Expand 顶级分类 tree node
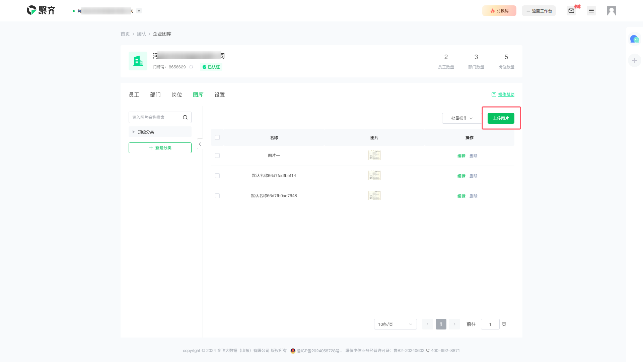The height and width of the screenshot is (362, 643). click(133, 132)
